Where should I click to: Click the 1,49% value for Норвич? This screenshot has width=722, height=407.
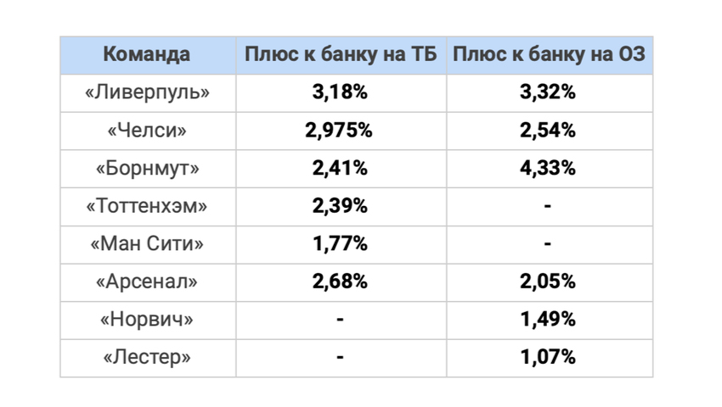point(548,319)
